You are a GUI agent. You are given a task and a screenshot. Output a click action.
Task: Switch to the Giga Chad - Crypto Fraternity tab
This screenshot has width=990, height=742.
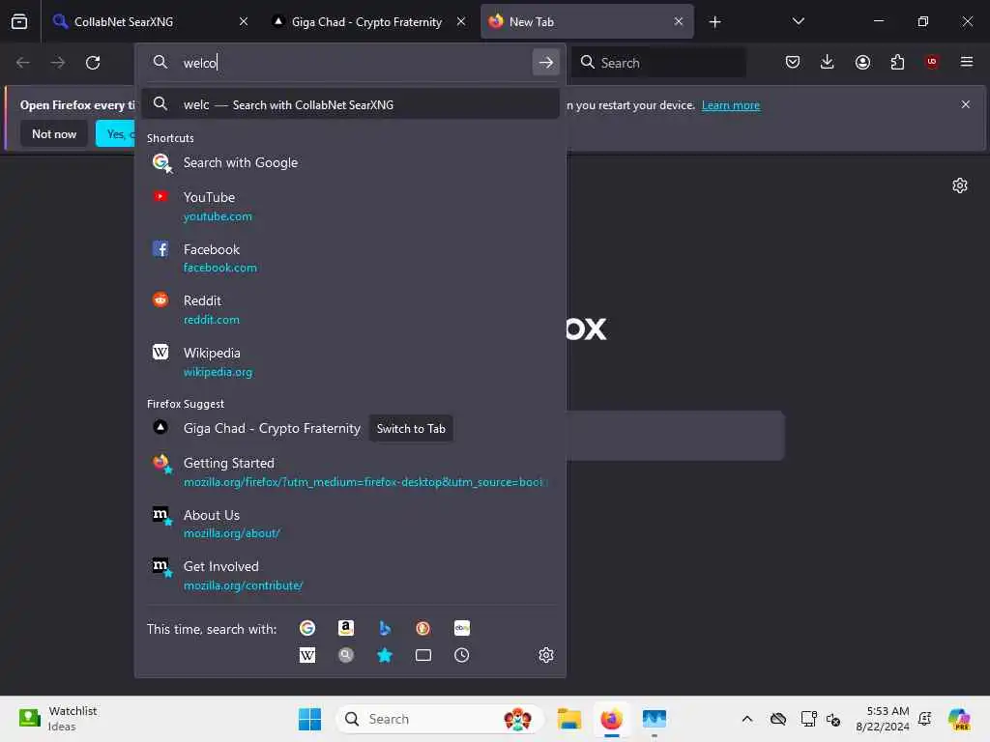click(366, 21)
